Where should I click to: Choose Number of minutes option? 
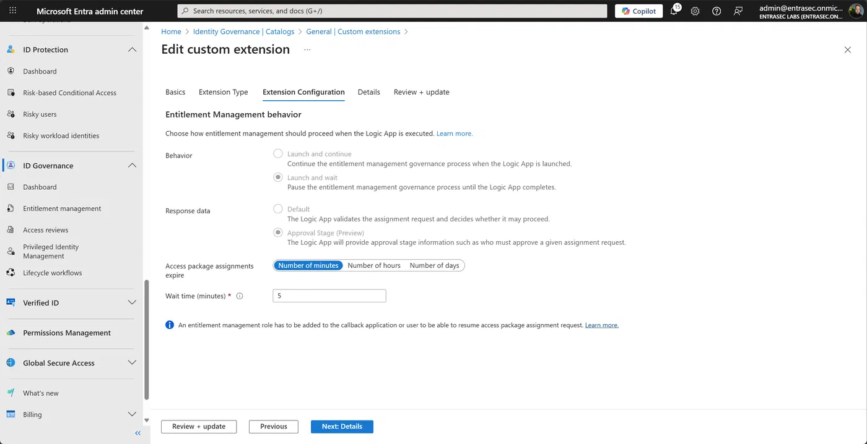308,265
